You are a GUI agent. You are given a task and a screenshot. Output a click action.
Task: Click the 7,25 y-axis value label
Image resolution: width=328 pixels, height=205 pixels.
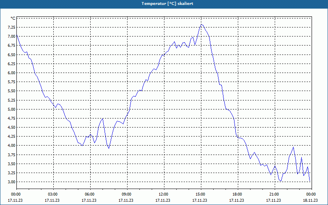pos(12,27)
